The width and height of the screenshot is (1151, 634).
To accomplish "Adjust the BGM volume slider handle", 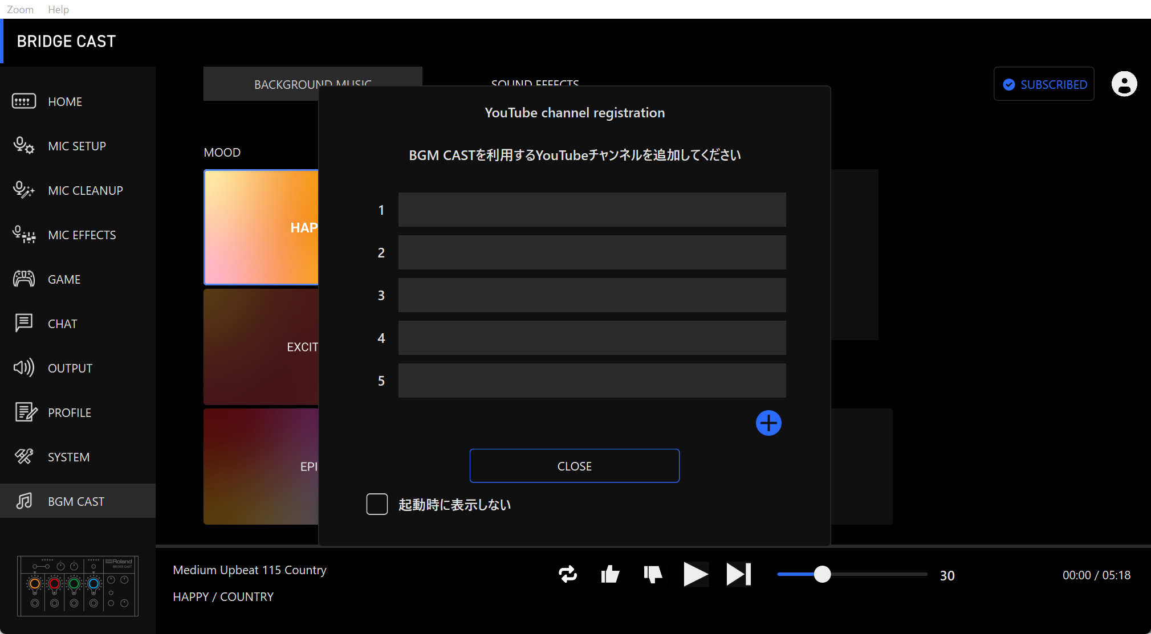I will click(x=822, y=575).
